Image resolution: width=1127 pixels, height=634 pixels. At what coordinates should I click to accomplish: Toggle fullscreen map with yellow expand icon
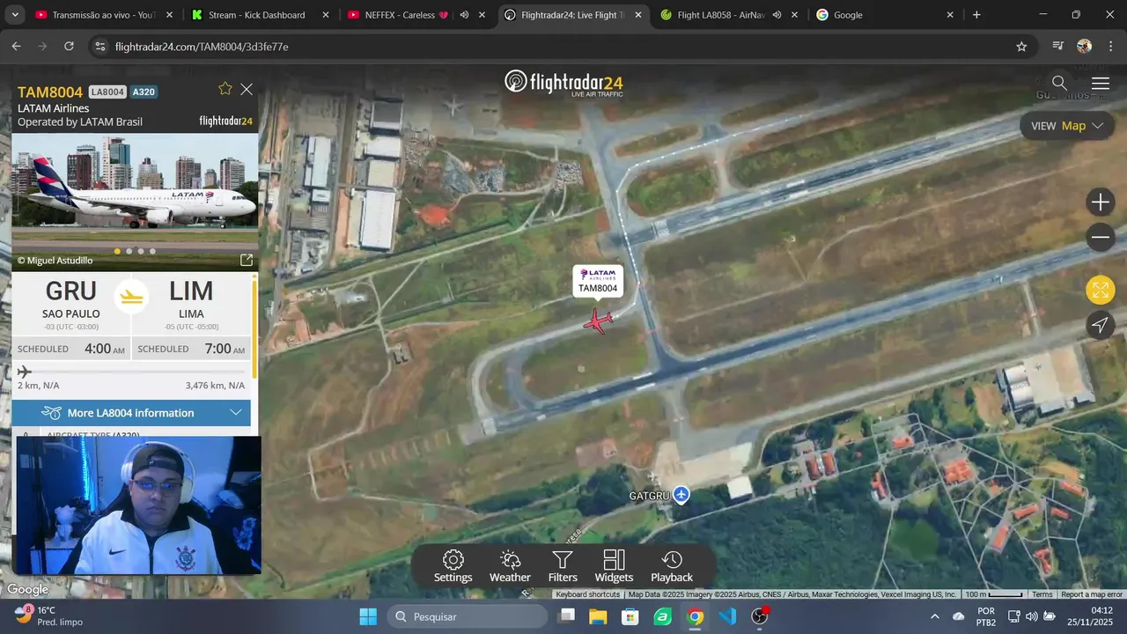[x=1101, y=290]
